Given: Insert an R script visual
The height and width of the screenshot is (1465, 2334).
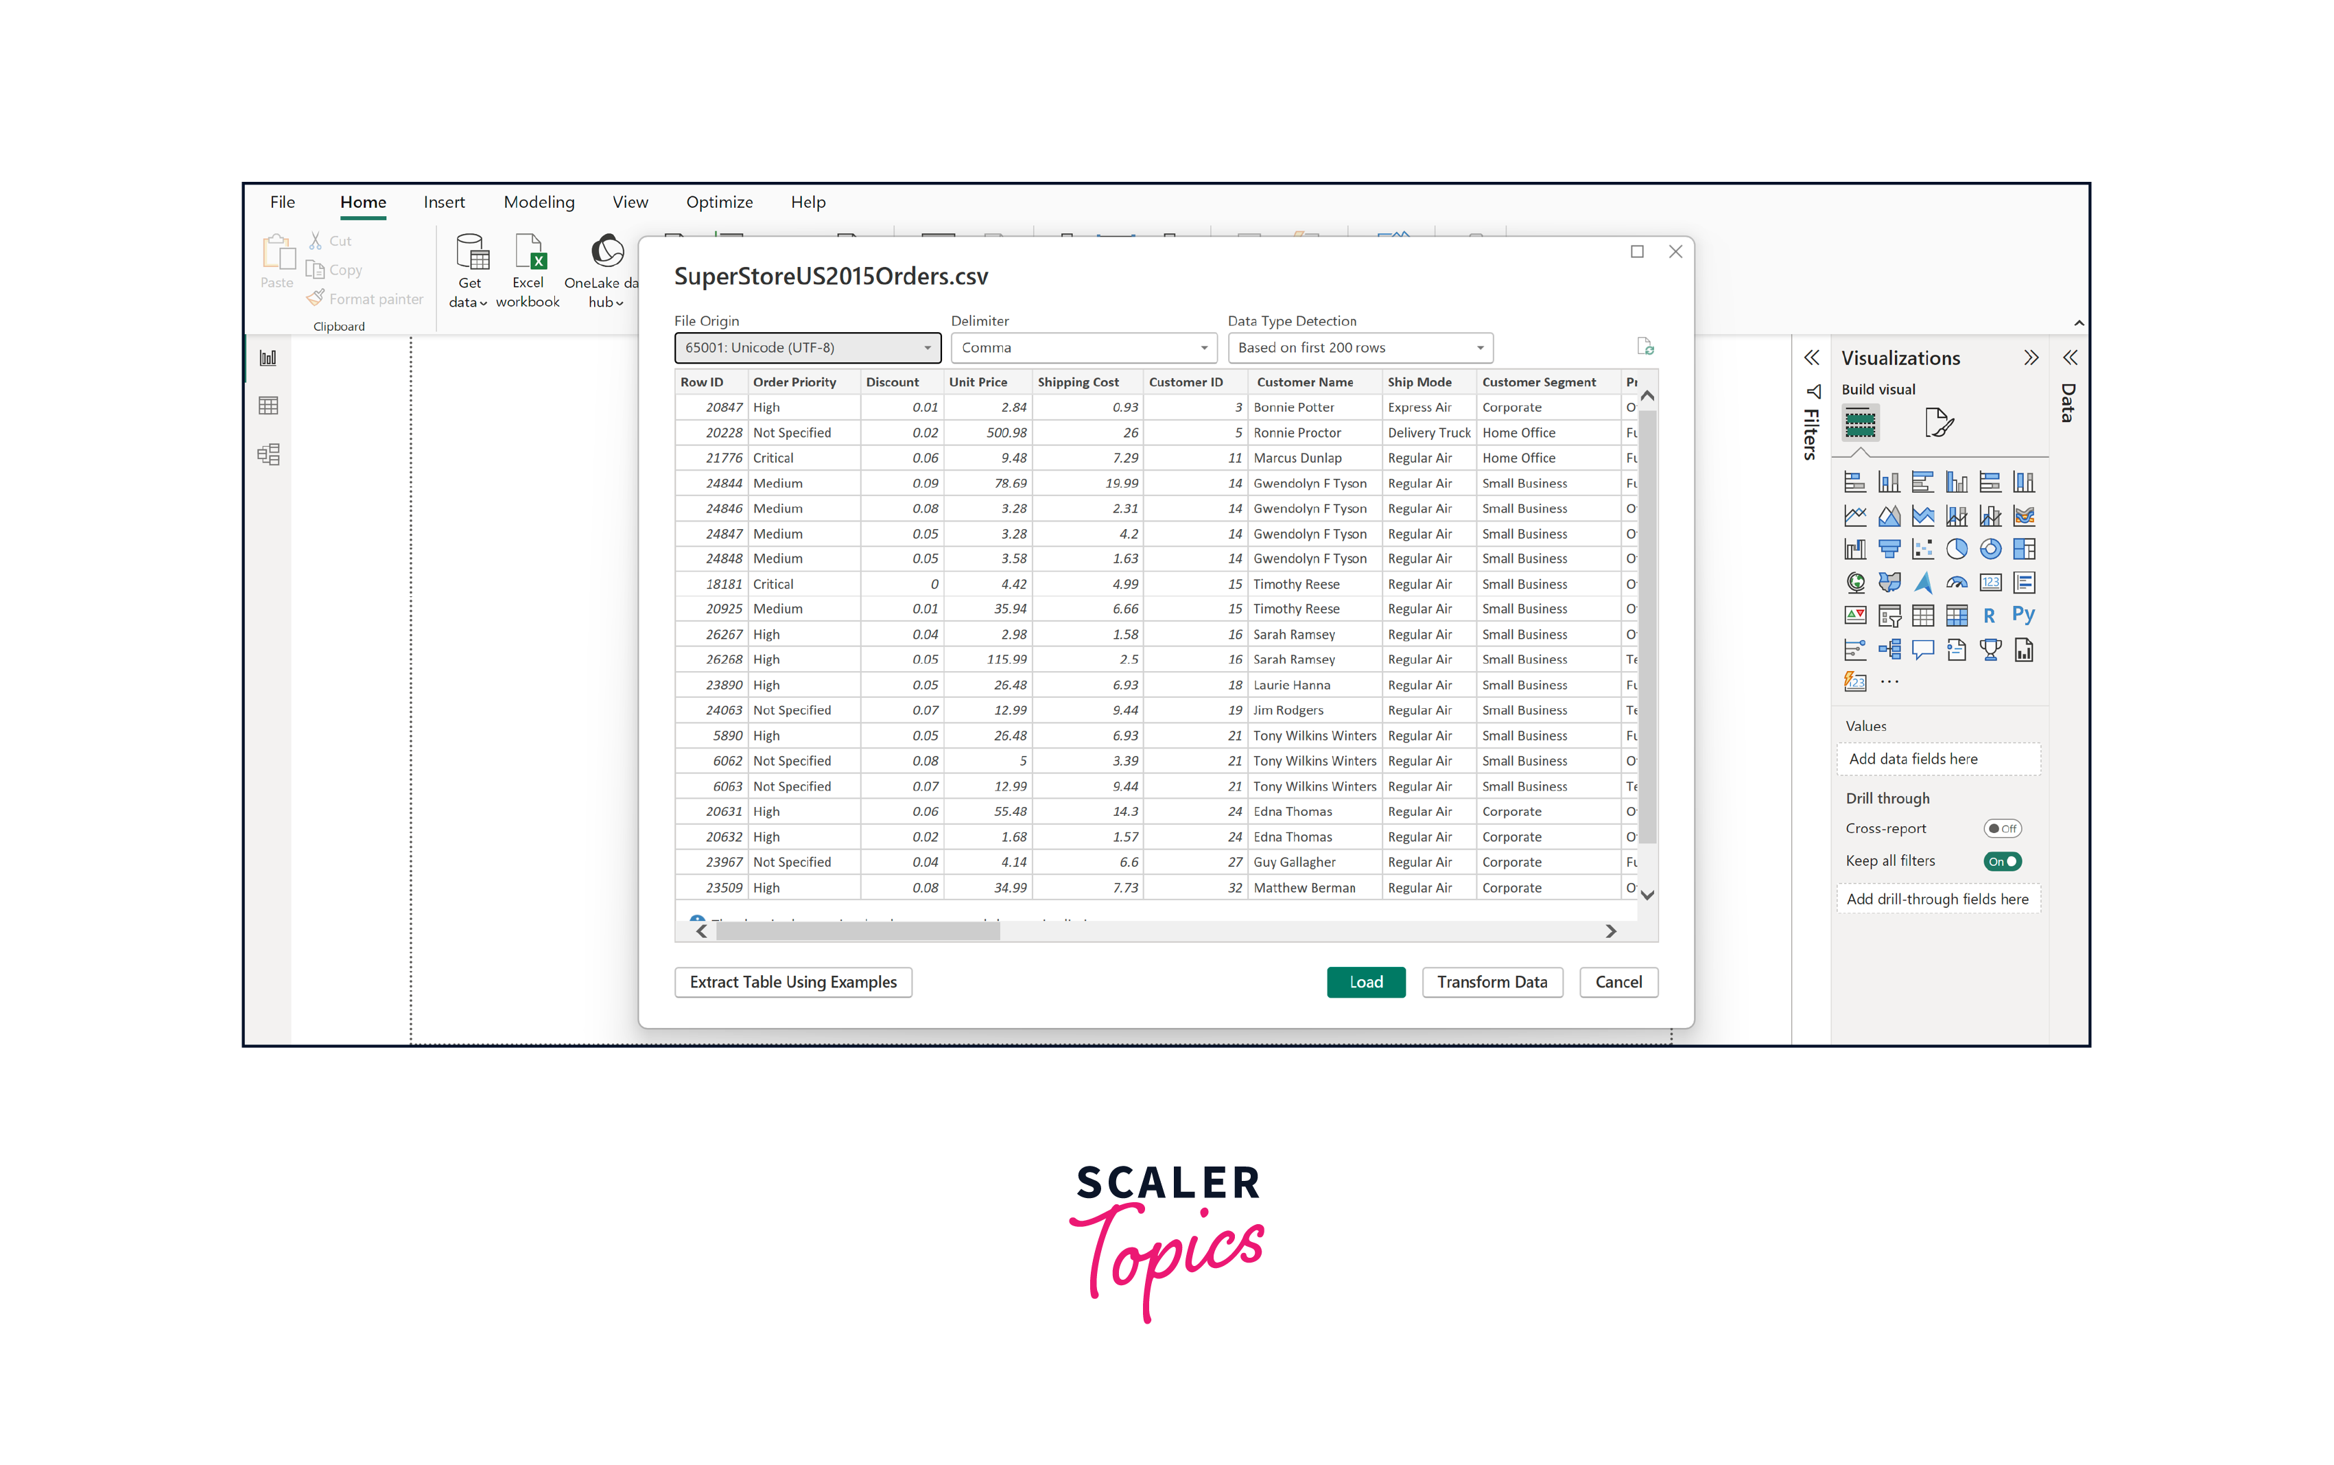Looking at the screenshot, I should pos(1989,617).
